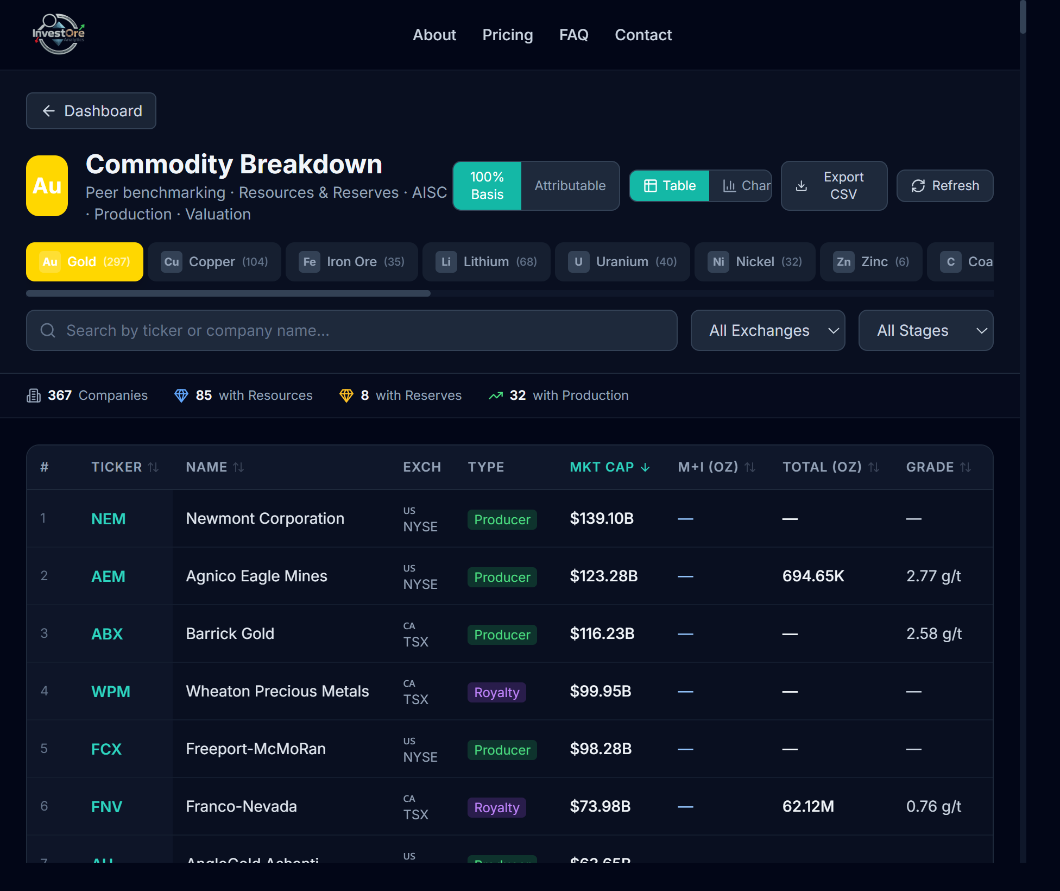Click the Royalty badge for Wheaton Precious Metals
The height and width of the screenshot is (891, 1060).
[x=496, y=692]
